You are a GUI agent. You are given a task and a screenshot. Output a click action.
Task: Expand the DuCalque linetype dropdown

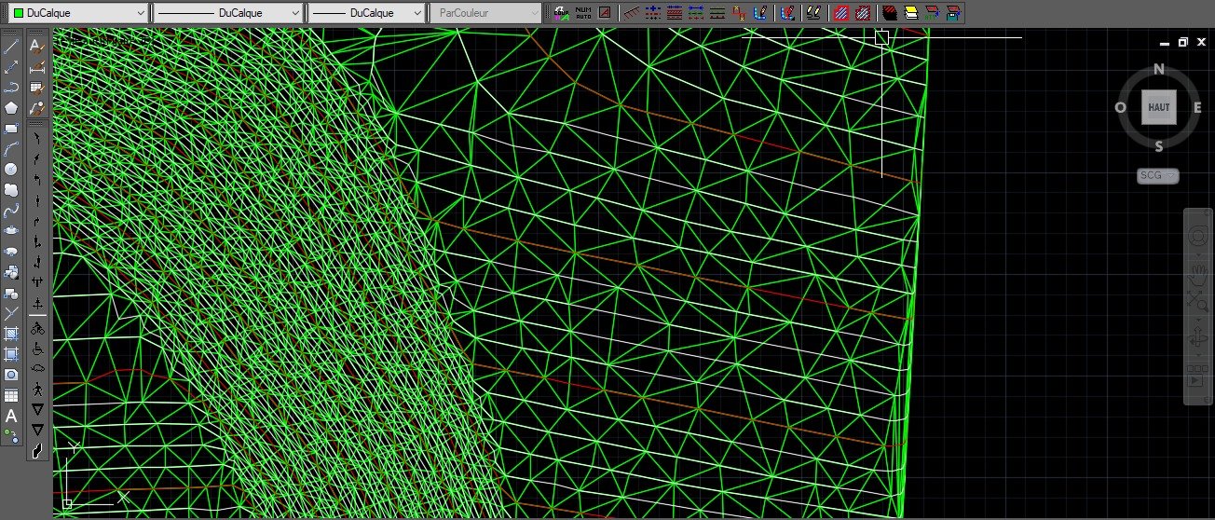[228, 13]
